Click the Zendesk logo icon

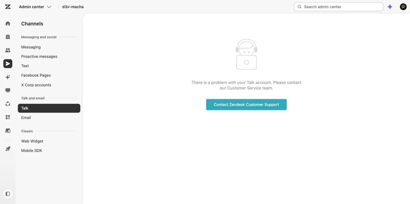tap(8, 7)
